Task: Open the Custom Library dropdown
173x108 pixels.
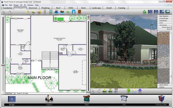Action: coord(165,27)
